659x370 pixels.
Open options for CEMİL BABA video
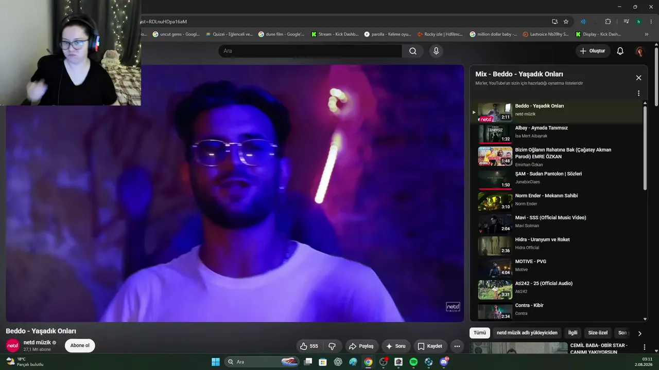coord(644,347)
